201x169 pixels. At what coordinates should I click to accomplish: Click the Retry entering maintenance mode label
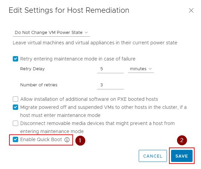[78, 59]
